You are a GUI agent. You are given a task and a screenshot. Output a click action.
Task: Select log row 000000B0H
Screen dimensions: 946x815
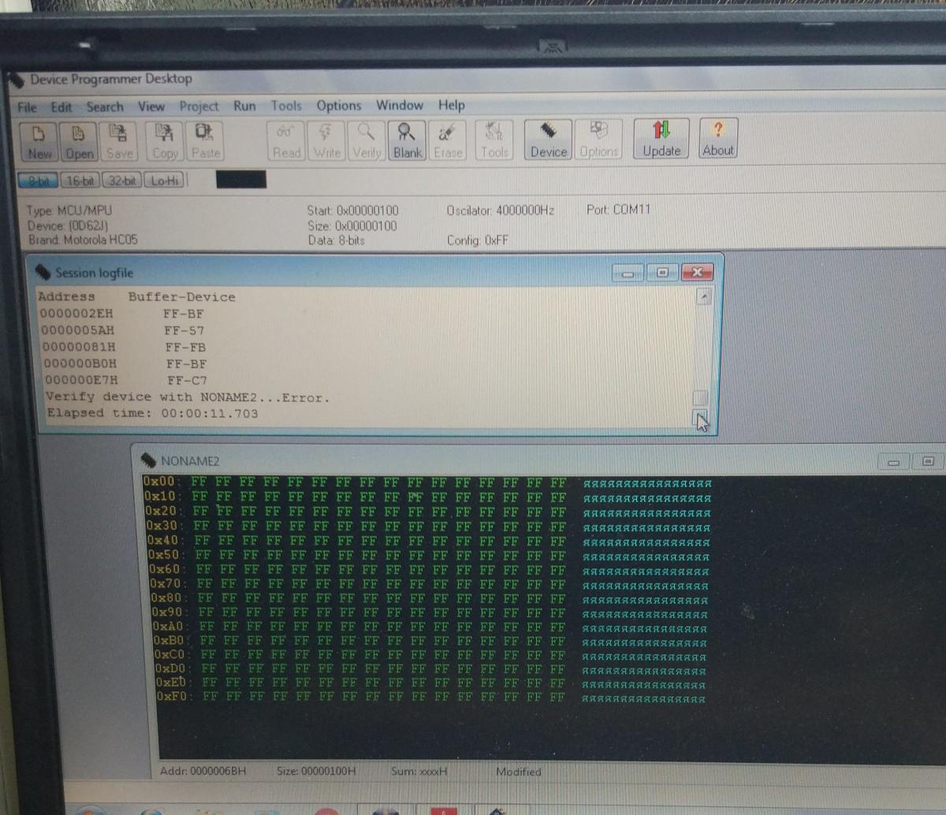(x=125, y=364)
